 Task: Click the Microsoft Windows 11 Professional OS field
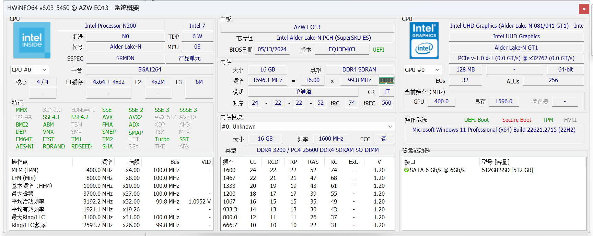[494, 130]
